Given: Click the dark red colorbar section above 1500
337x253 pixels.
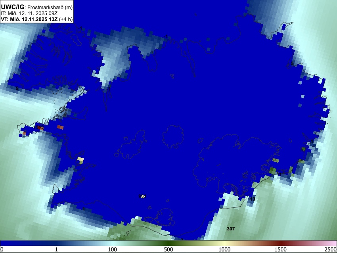Looking at the screenshot, I should click(x=281, y=243).
